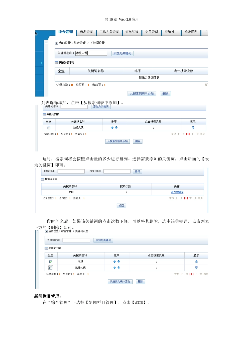Click the 否 display link for 动漫人偶

pyautogui.click(x=196, y=268)
